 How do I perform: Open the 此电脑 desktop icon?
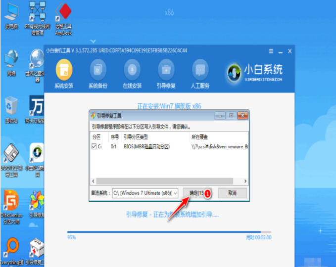coord(11,15)
